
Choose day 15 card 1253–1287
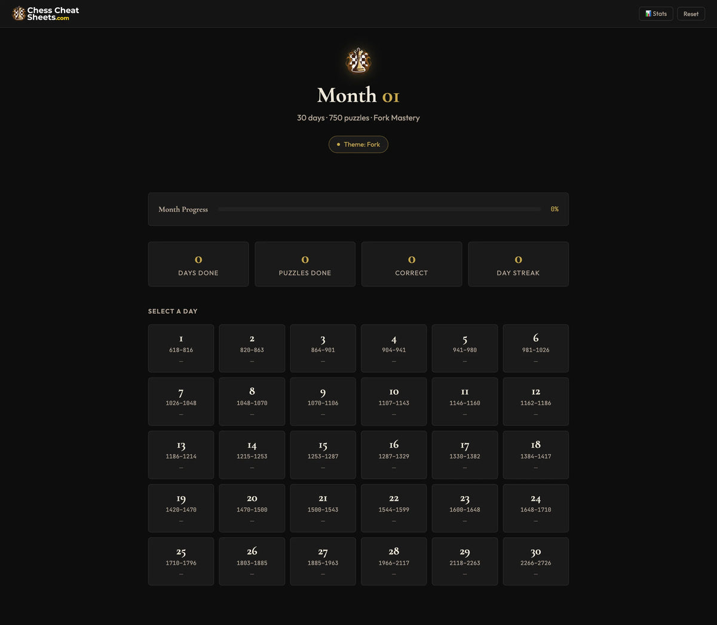(x=323, y=455)
